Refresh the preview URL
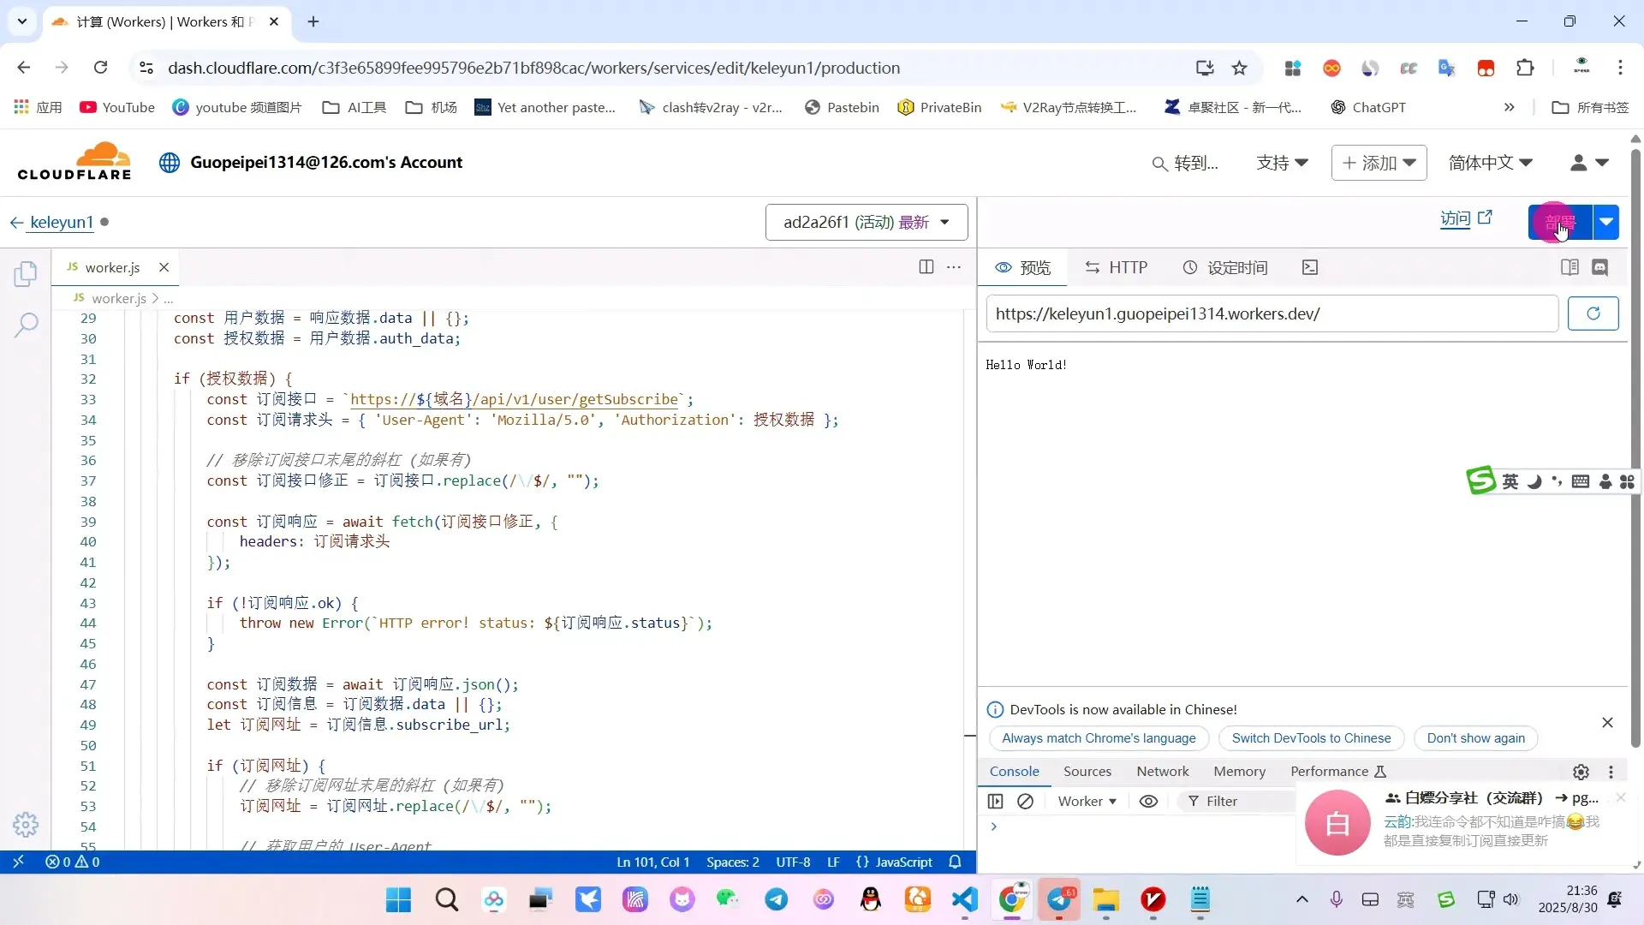This screenshot has height=925, width=1644. tap(1593, 313)
